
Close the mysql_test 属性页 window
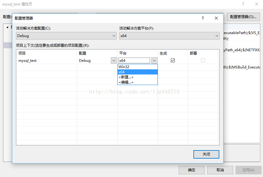257,4
